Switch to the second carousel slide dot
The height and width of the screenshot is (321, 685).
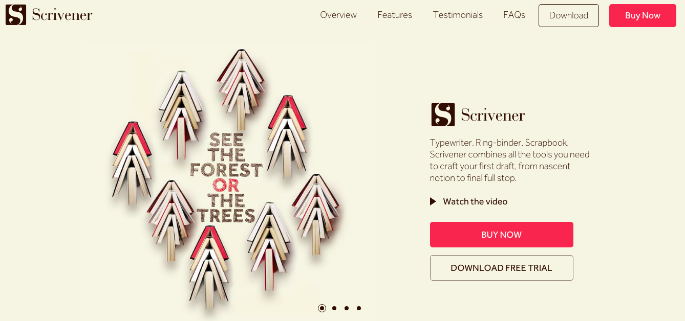coord(334,308)
